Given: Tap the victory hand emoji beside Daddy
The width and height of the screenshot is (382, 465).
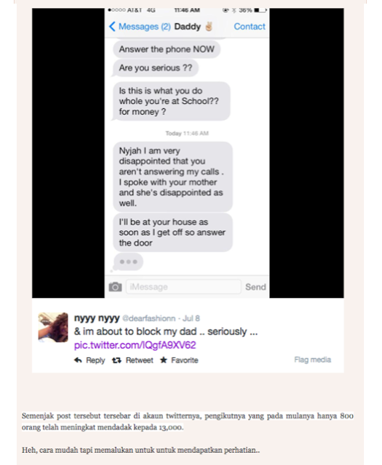Looking at the screenshot, I should click(x=209, y=26).
